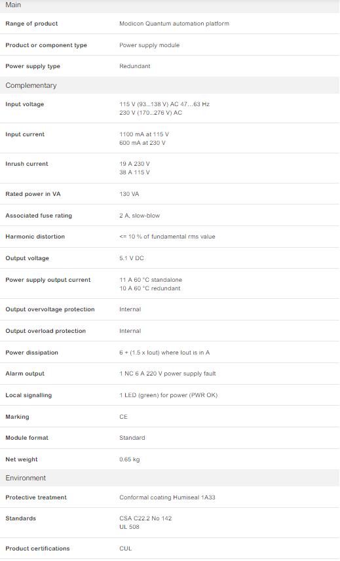Click the 1100 mA at 115 V value
Viewport: 340px width, 561px height.
(144, 134)
